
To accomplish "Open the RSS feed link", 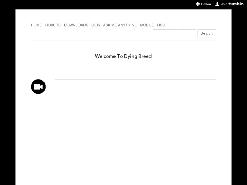I will click(161, 25).
